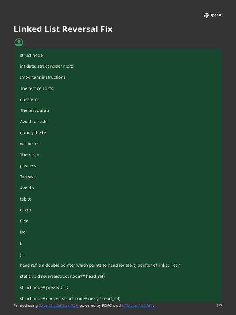Image resolution: width=236 pixels, height=315 pixels.
Task: Click the 'struct node' first line
Action: (31, 55)
